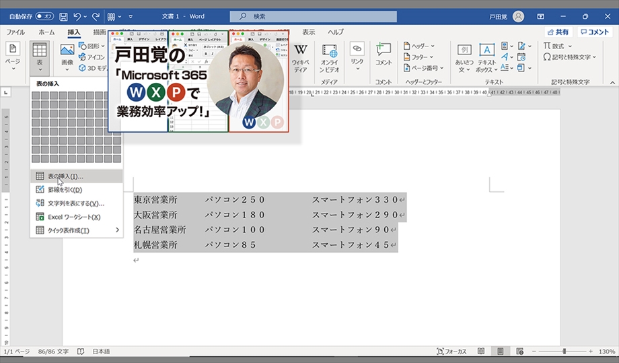Open the 戸田覚 account avatar
The width and height of the screenshot is (619, 363).
coord(518,17)
